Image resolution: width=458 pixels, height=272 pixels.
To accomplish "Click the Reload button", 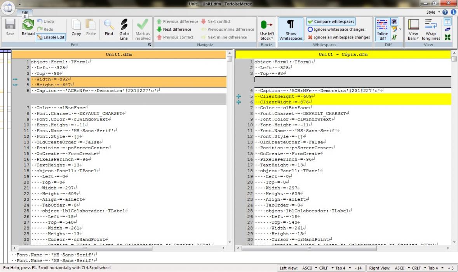I will pyautogui.click(x=28, y=28).
